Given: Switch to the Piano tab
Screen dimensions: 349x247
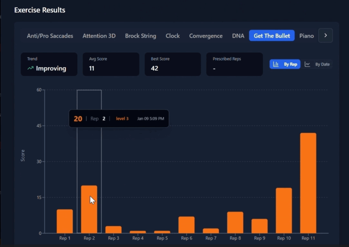Looking at the screenshot, I should 306,36.
